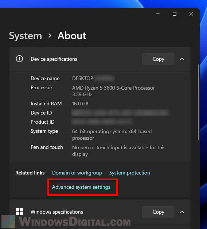The width and height of the screenshot is (207, 229).
Task: Click the blurred Device ID value
Action: click(x=120, y=113)
